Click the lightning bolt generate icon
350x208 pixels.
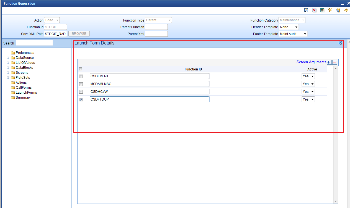330,10
